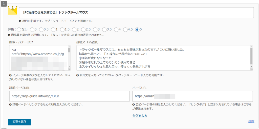Select the なし rating radio button

point(19,30)
